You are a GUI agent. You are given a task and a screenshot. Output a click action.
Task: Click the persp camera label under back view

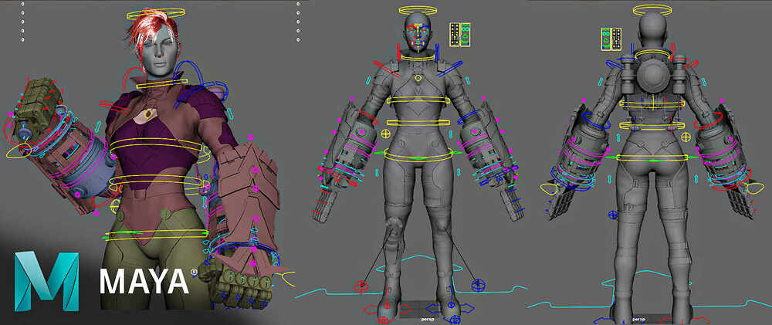point(638,319)
